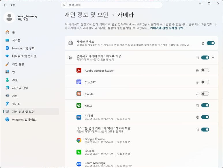Click the Google Chrome text label

pos(95,139)
